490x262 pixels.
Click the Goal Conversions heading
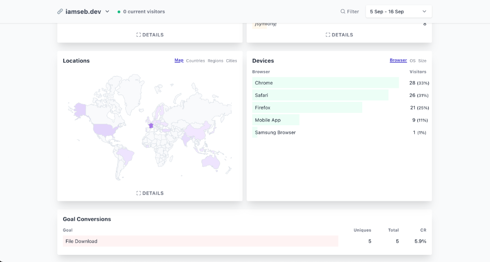click(87, 219)
